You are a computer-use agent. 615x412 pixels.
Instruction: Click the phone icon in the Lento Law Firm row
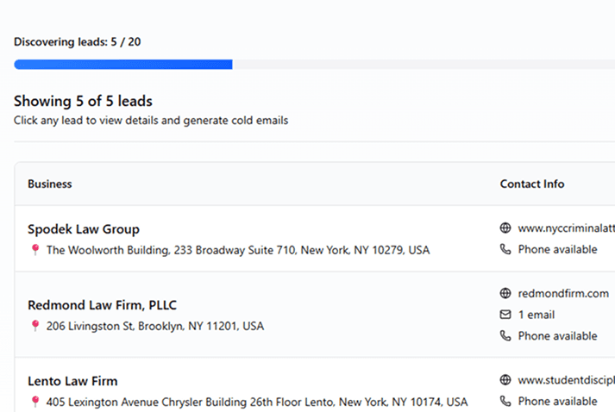(505, 401)
